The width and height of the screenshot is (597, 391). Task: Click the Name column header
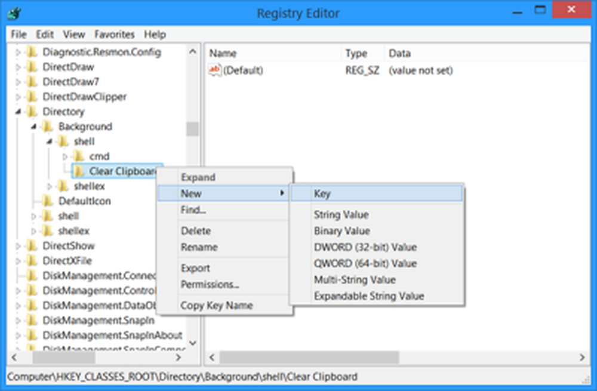(223, 54)
